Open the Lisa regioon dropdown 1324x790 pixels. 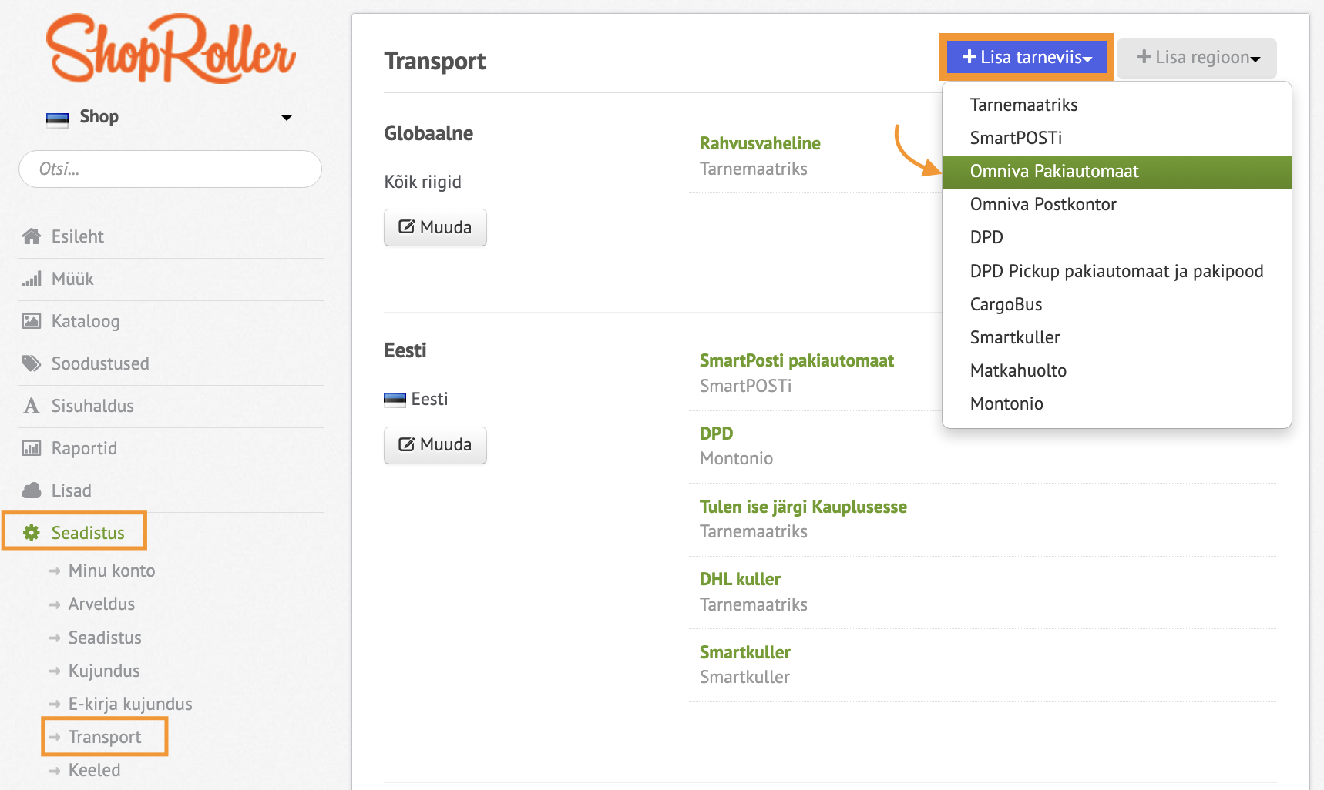click(x=1197, y=58)
